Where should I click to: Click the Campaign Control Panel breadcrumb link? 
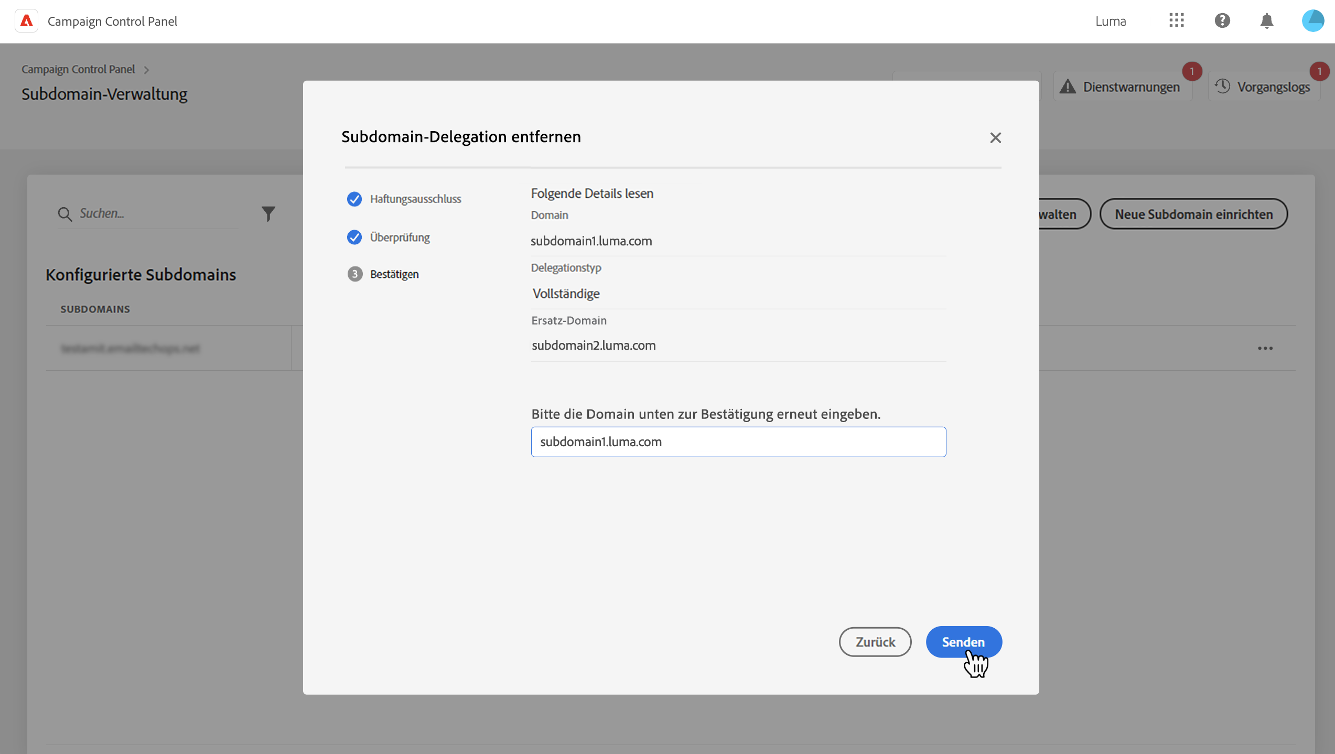point(78,69)
